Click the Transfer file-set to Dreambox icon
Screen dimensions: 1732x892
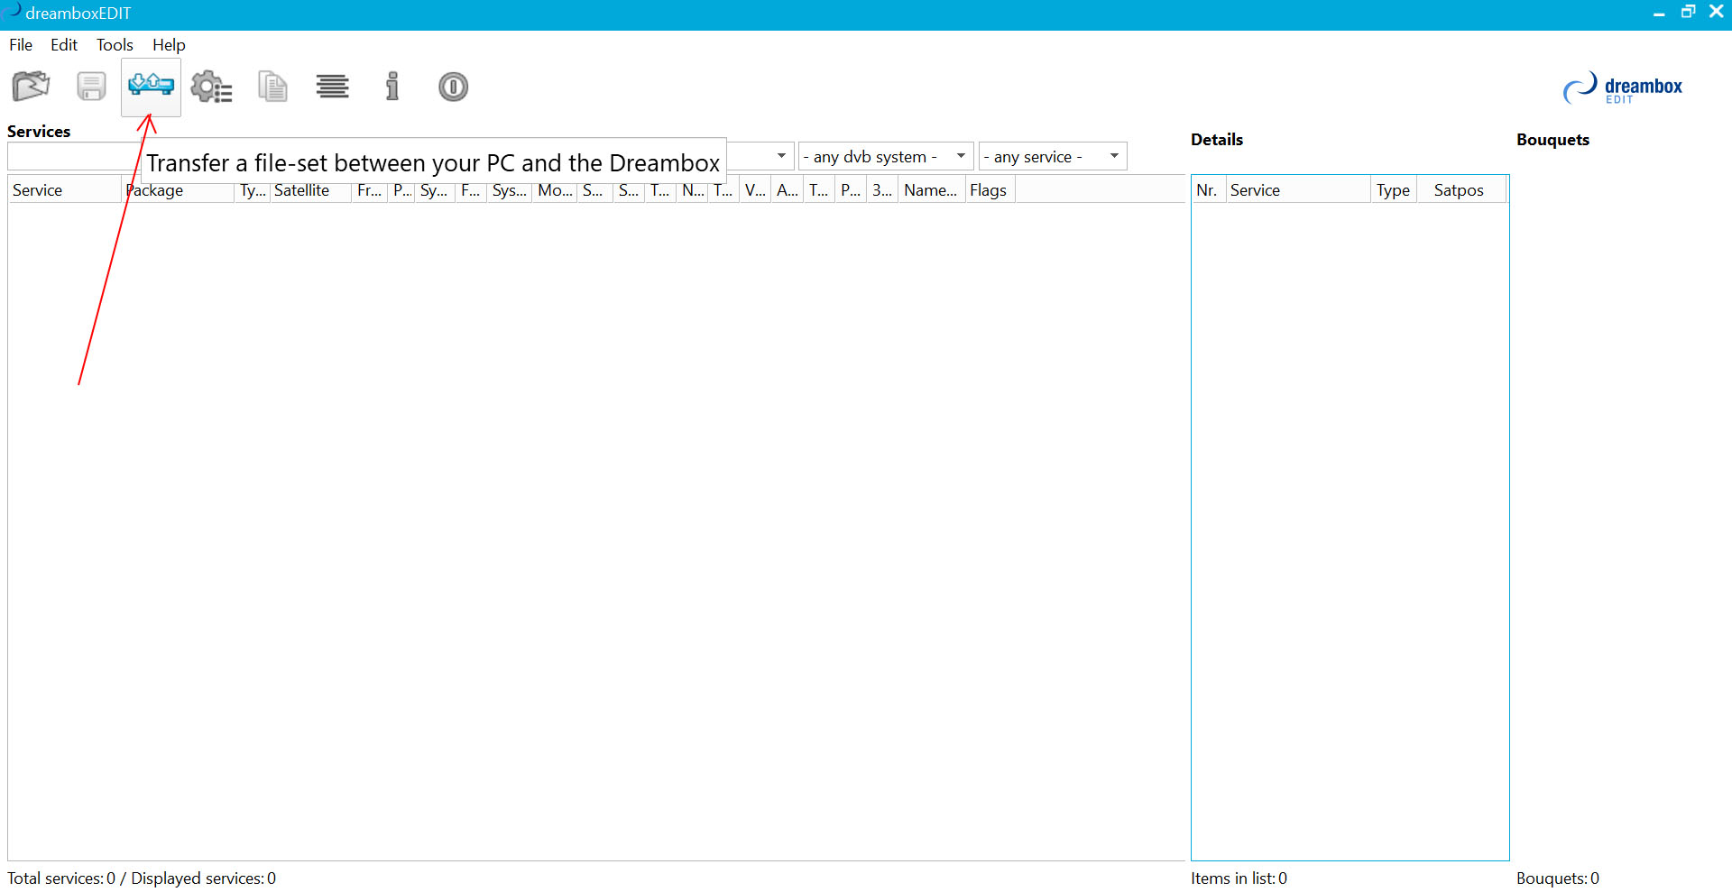(151, 87)
